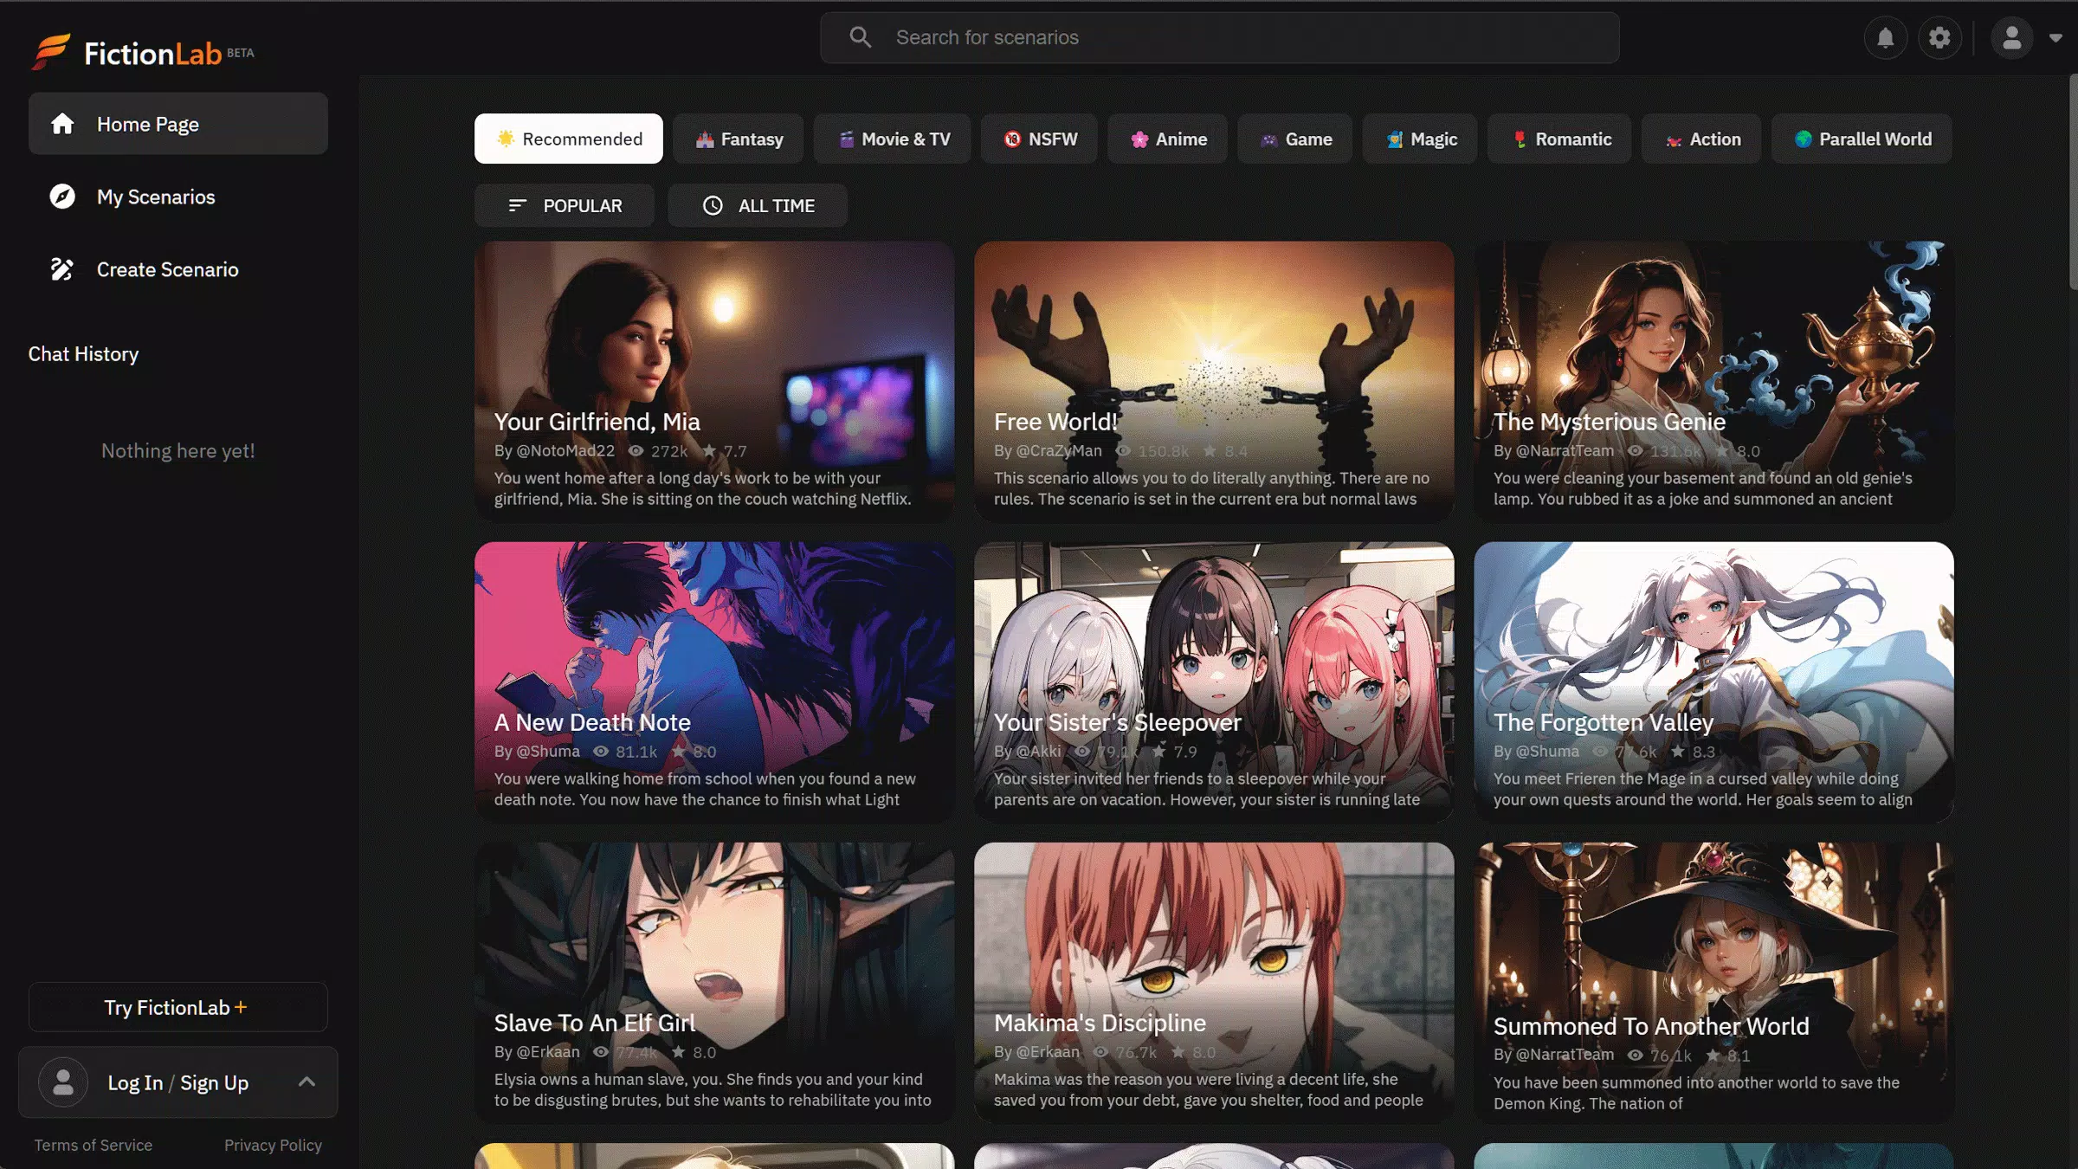This screenshot has height=1169, width=2078.
Task: Click the Romantic rose icon
Action: [1520, 139]
